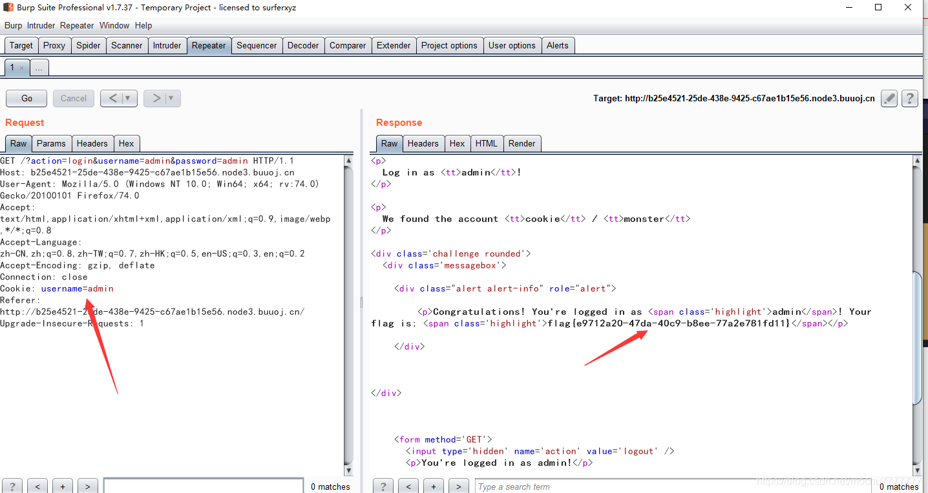The width and height of the screenshot is (928, 493).
Task: Click plus button in response search bar
Action: pos(433,487)
